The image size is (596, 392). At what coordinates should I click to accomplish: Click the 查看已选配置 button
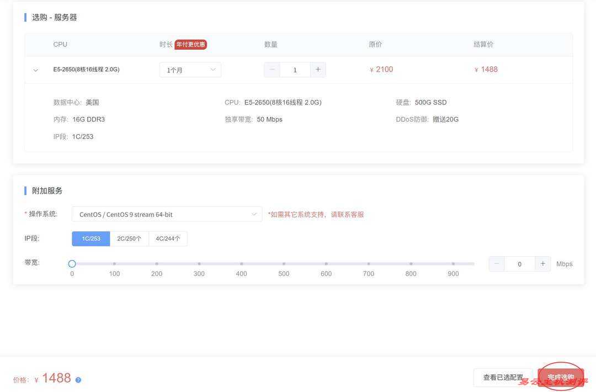coord(503,377)
